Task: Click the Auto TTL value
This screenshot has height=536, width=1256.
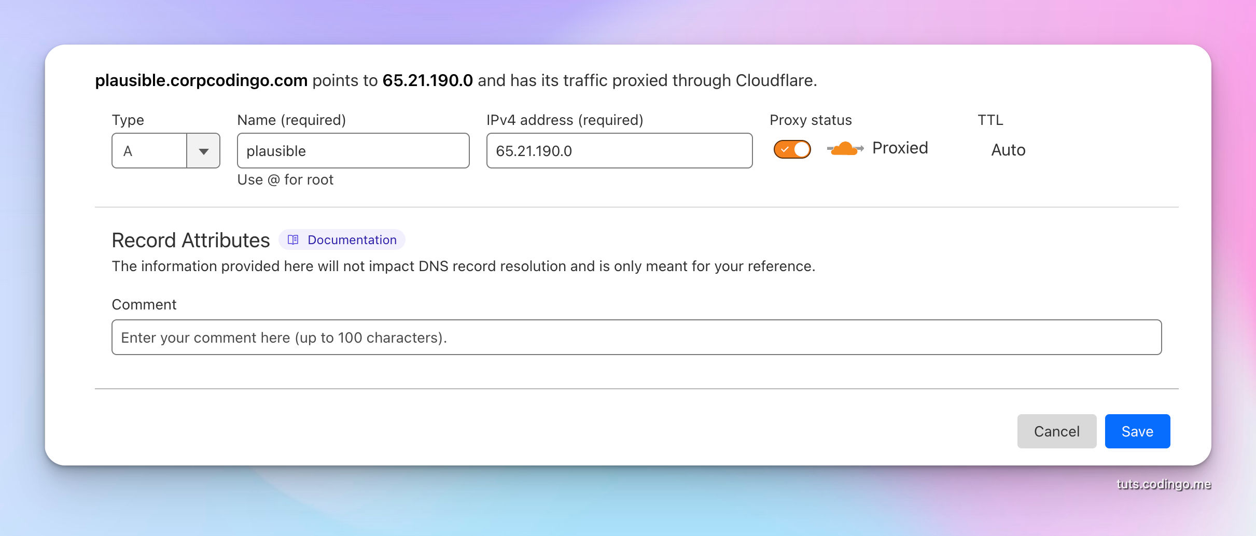Action: coord(1008,150)
